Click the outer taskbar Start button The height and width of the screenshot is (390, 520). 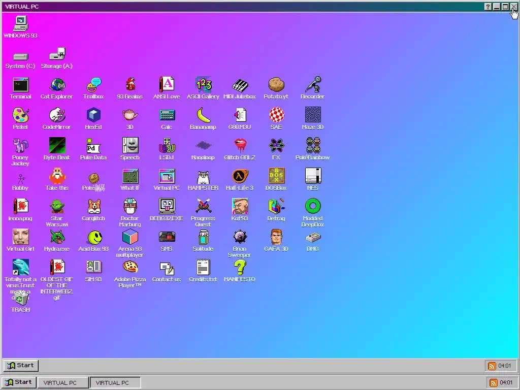[x=19, y=382]
